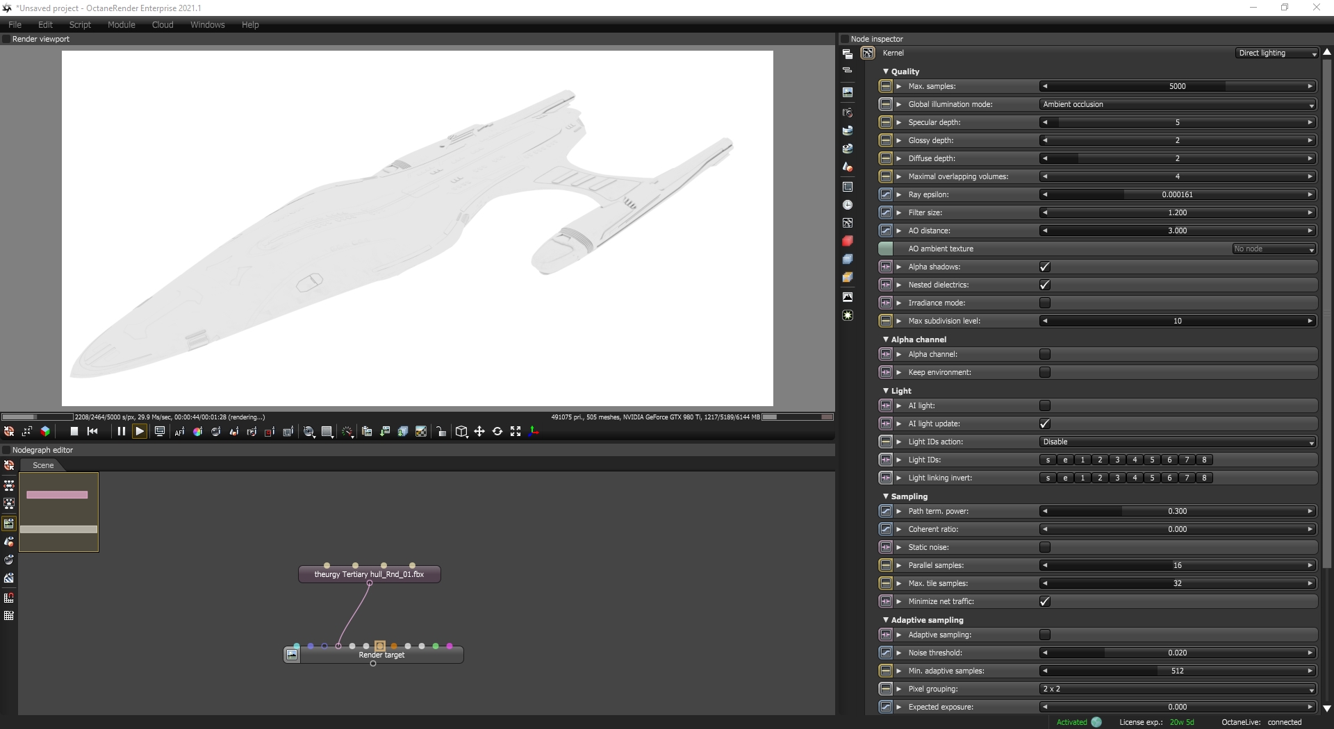The height and width of the screenshot is (729, 1334).
Task: Collapse the Alpha channel section
Action: pyautogui.click(x=886, y=340)
